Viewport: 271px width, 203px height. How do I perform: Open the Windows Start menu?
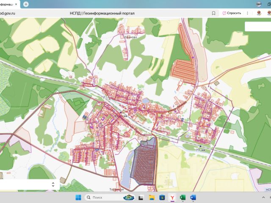(78, 198)
